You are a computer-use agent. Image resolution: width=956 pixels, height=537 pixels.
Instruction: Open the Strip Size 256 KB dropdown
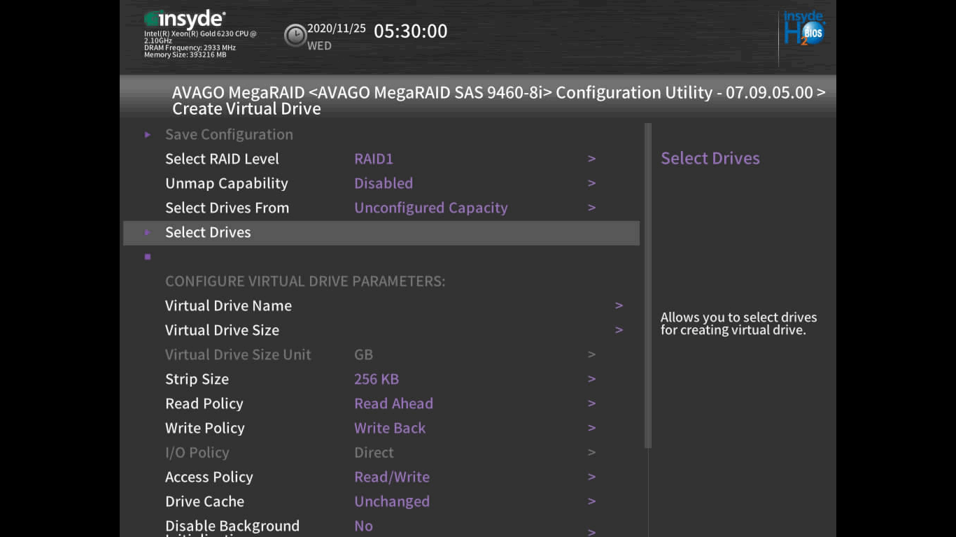[x=376, y=379]
